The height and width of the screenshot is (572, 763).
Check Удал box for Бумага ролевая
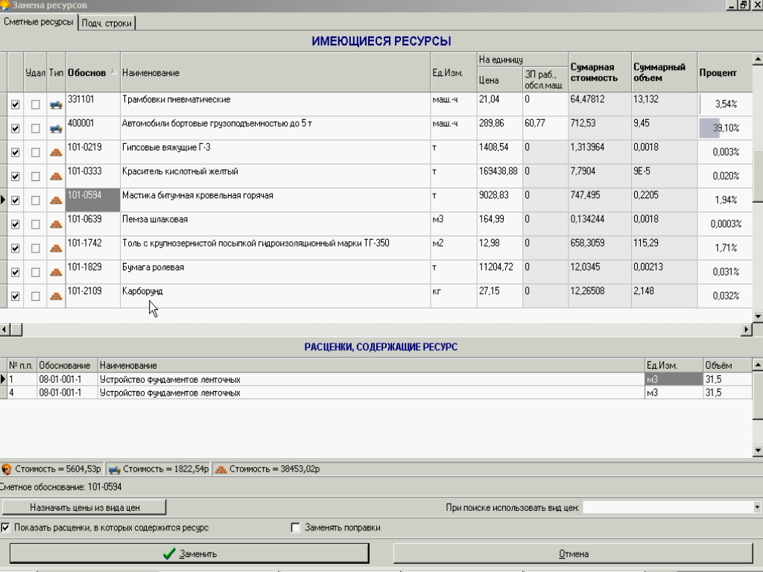coord(35,273)
